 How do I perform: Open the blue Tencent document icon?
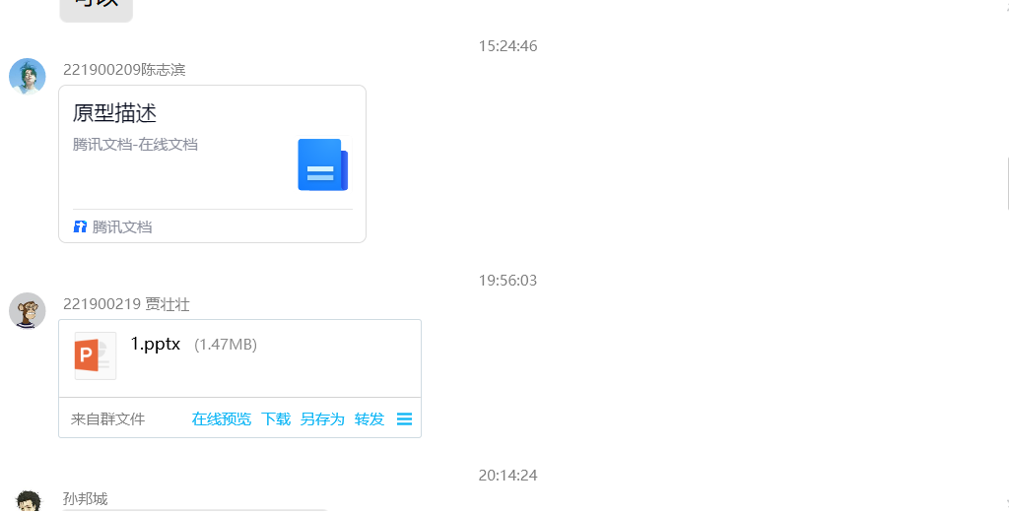click(322, 164)
